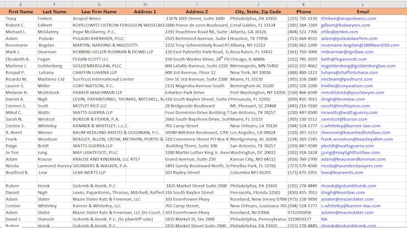Open email link frank.woodson@beasleyallen.com
Screen dimensions: 407x228
tap(357, 139)
